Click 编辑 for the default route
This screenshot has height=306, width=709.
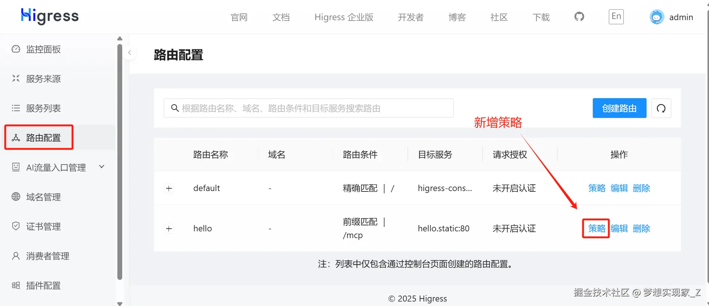point(619,188)
